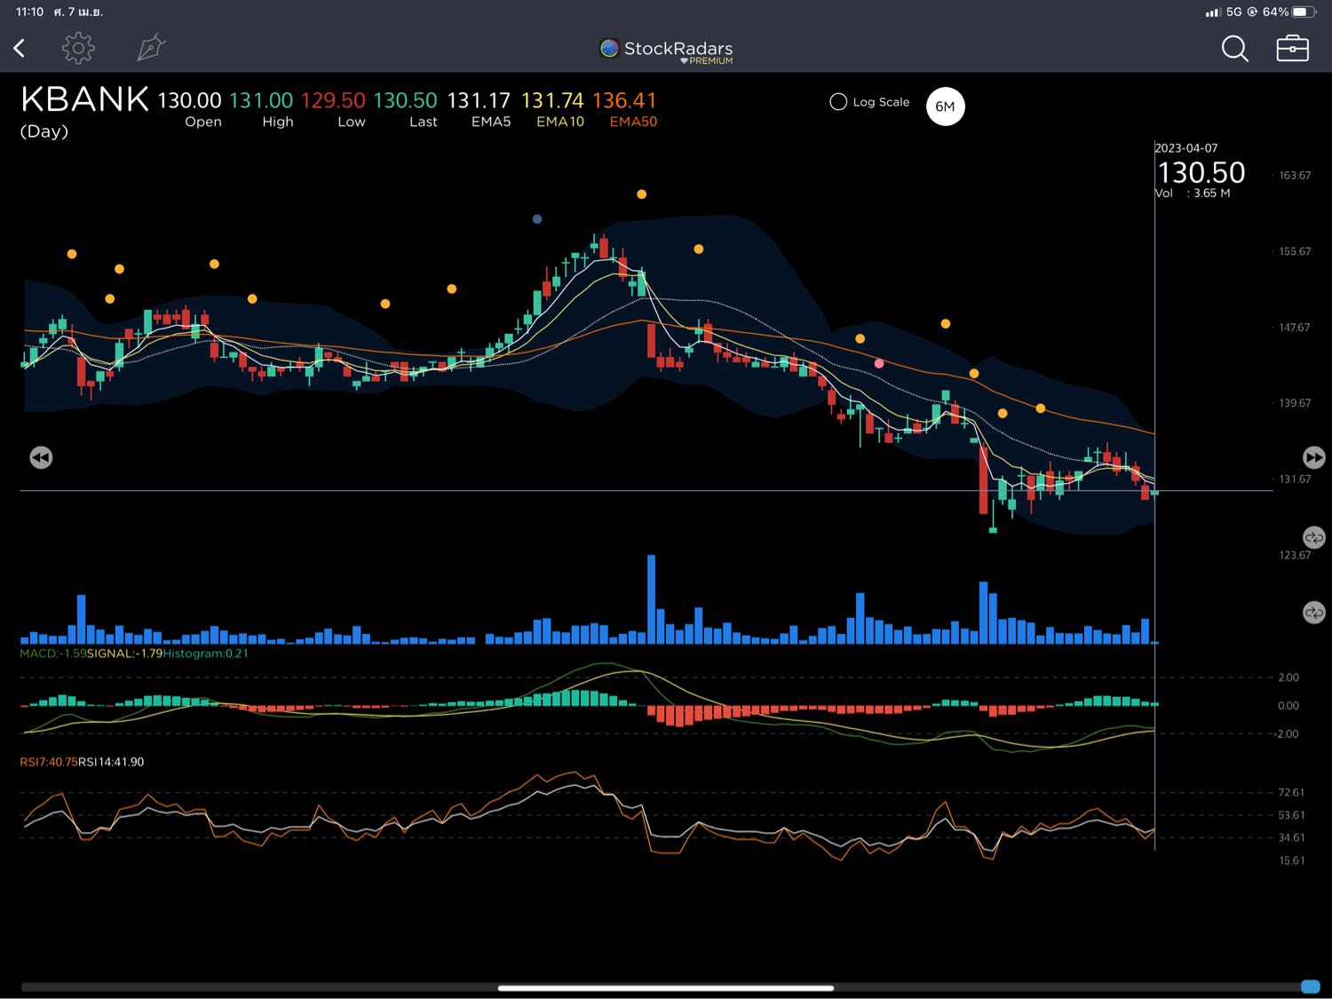Open the search magnifier icon
Viewport: 1332px width, 999px height.
point(1234,48)
